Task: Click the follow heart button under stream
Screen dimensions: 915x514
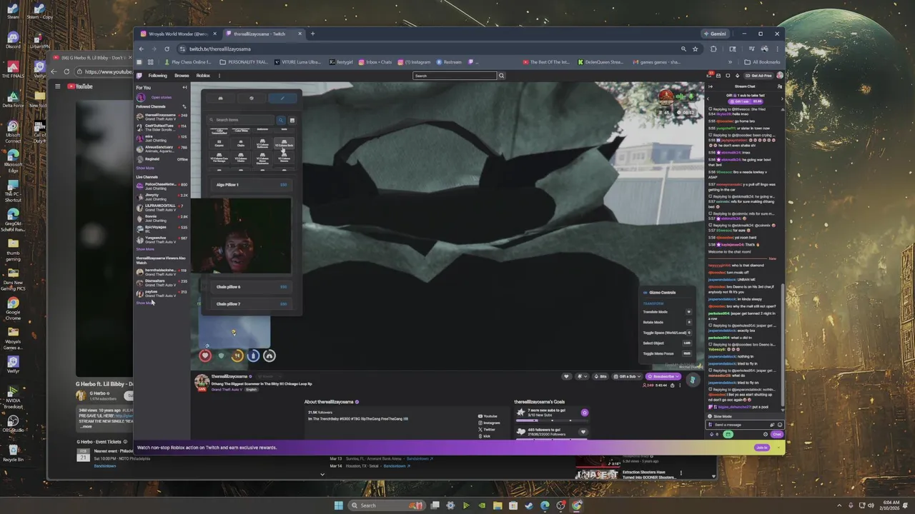Action: point(566,376)
